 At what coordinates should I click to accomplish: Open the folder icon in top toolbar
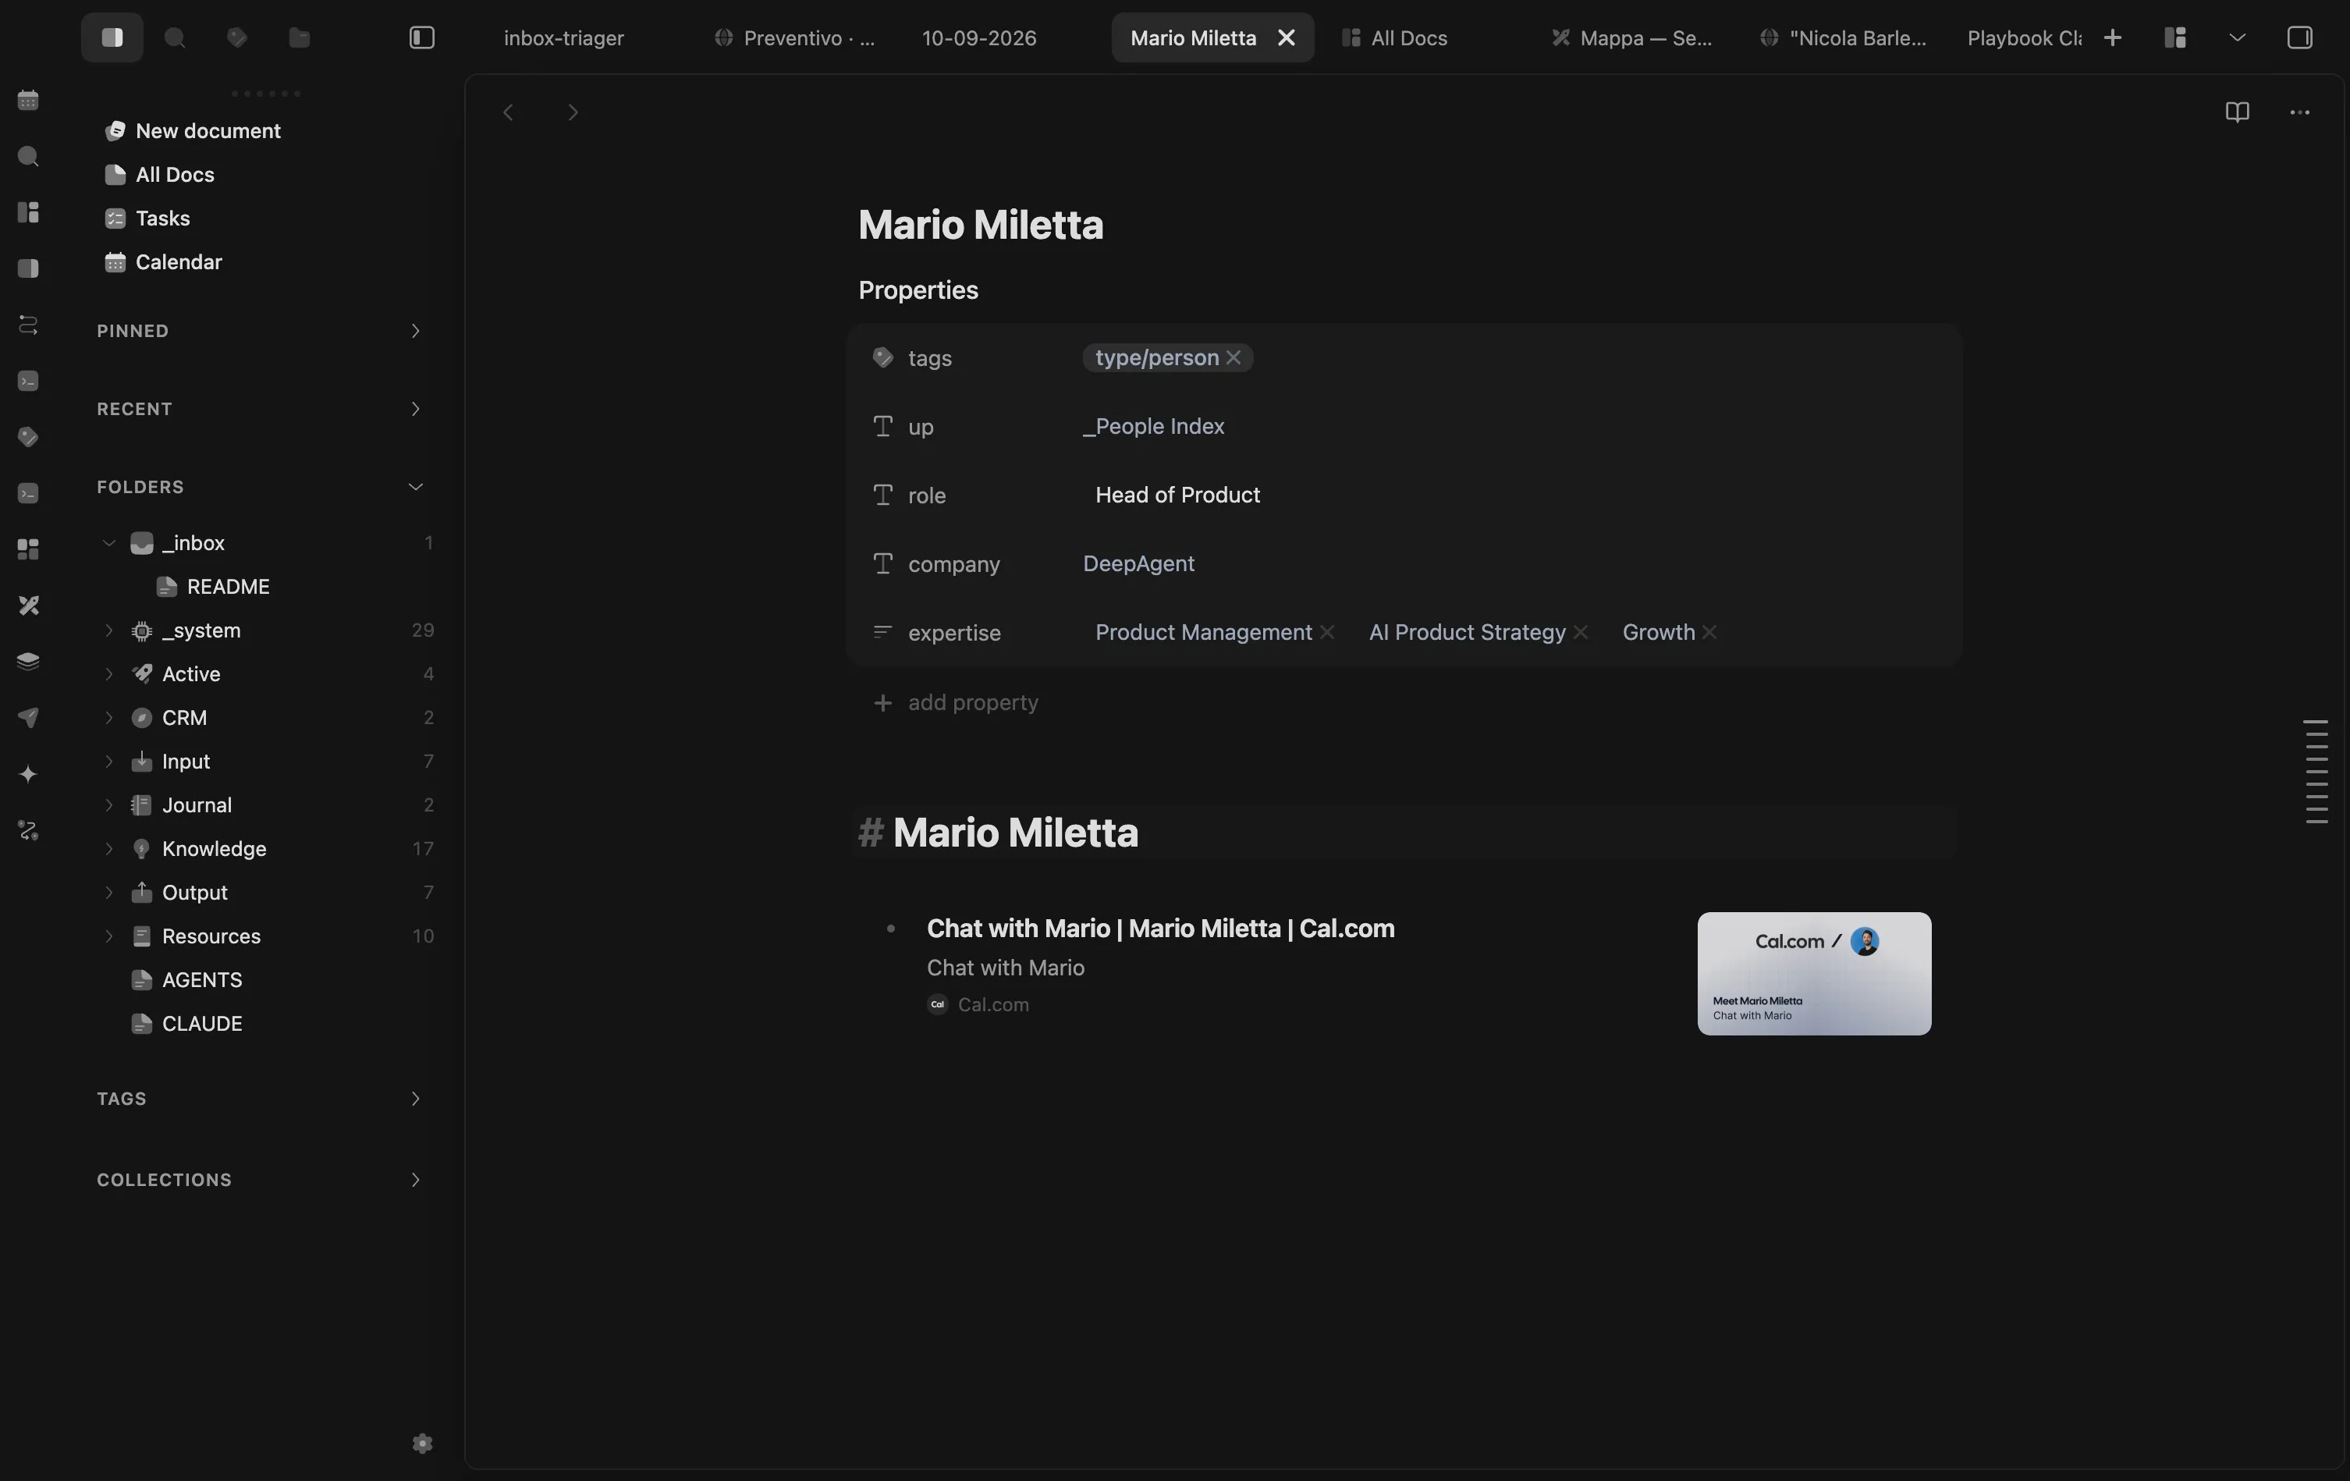click(300, 37)
